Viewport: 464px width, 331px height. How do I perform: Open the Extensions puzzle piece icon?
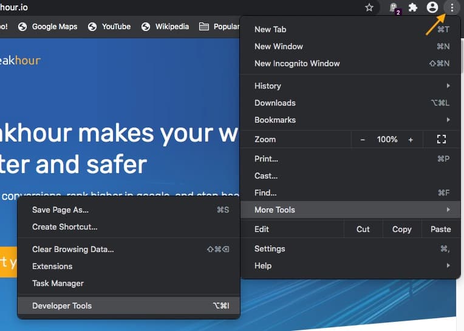click(x=413, y=7)
